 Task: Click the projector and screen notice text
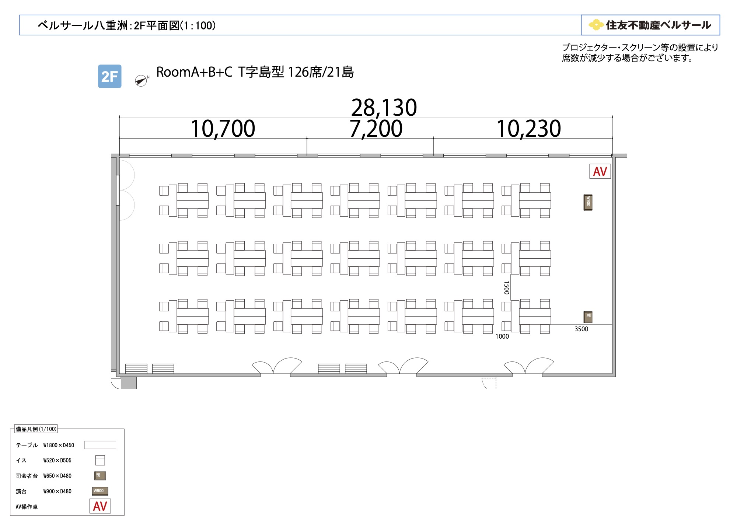[640, 53]
